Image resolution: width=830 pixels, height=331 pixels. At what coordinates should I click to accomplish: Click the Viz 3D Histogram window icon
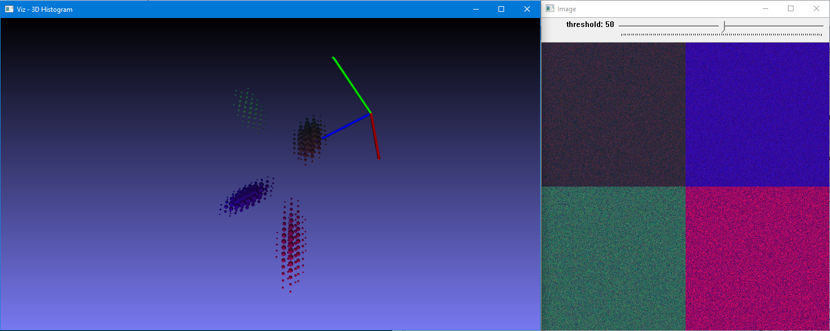pyautogui.click(x=9, y=9)
